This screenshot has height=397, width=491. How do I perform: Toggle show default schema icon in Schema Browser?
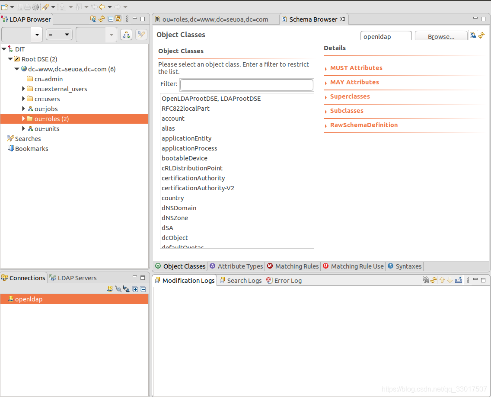(x=473, y=35)
